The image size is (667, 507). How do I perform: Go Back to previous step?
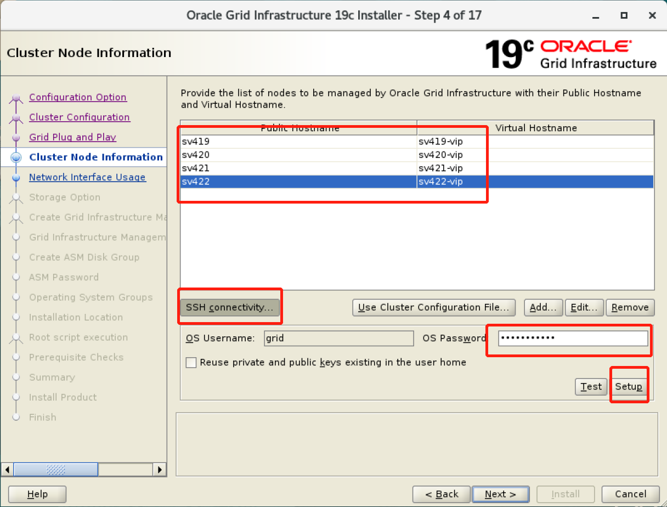pyautogui.click(x=442, y=494)
